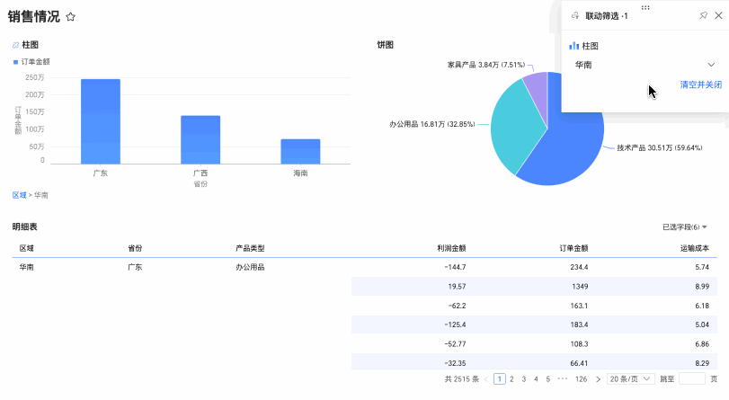The width and height of the screenshot is (729, 400).
Task: Grab the drag handle atop 联动筛选 panel
Action: (x=645, y=7)
